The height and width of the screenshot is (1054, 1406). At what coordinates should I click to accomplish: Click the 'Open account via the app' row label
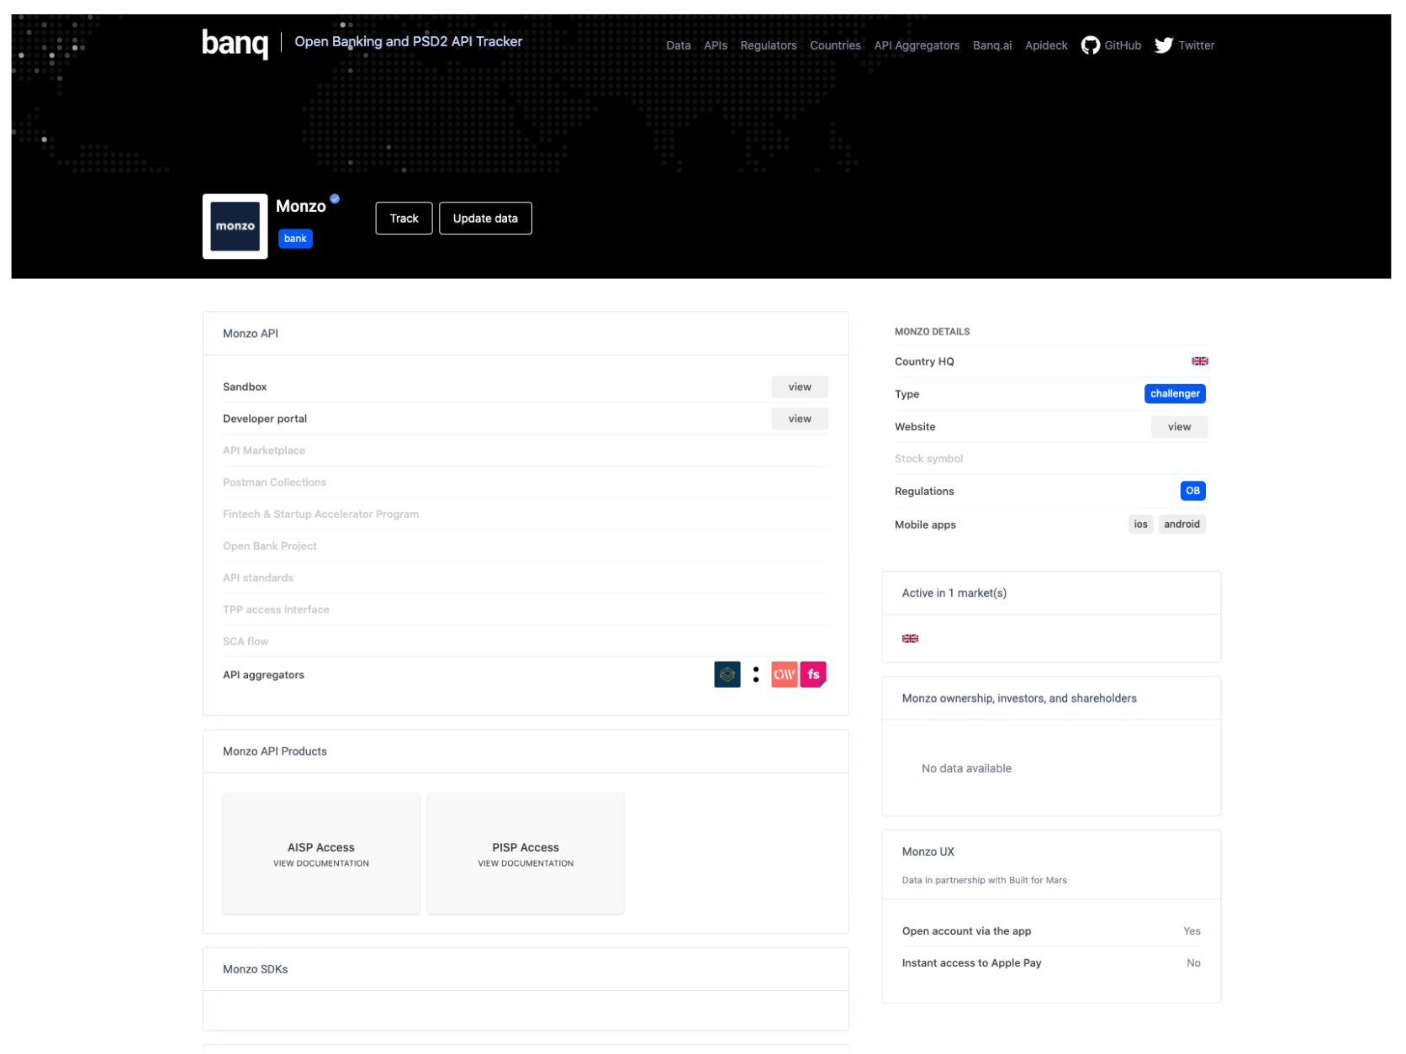[x=966, y=931]
